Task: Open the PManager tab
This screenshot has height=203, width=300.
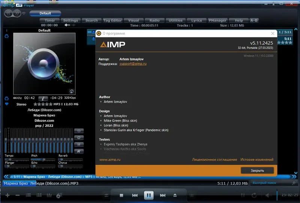Action: [217, 21]
